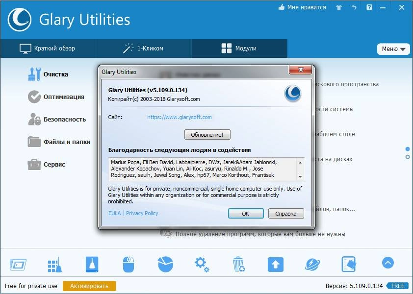This screenshot has height=294, width=413.
Task: Open the Disk Repair icon in bottom toolbar
Action: [18, 264]
